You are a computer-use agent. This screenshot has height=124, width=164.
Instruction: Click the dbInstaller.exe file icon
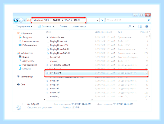(x=48, y=37)
